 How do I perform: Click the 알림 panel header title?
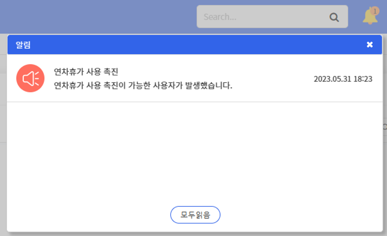pos(23,45)
